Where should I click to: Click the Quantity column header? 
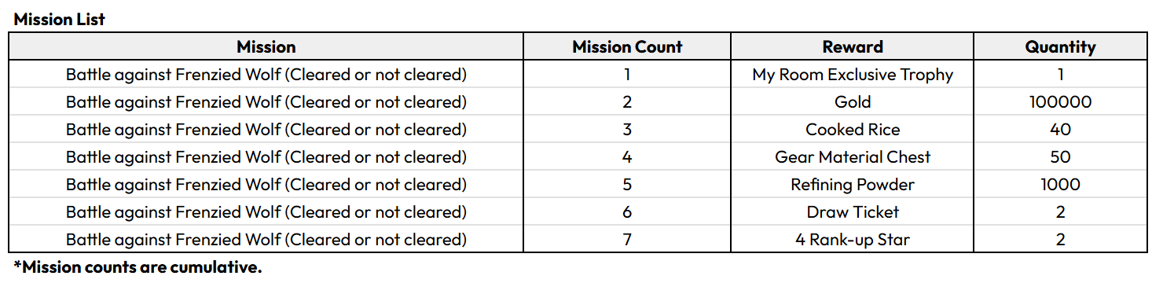[x=1060, y=46]
